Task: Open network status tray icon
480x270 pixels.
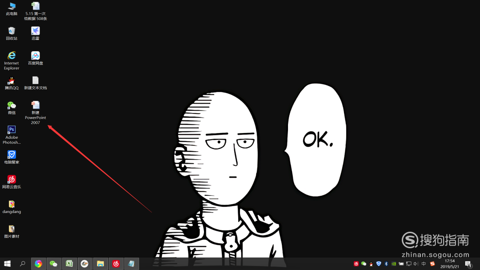Action: (x=409, y=264)
